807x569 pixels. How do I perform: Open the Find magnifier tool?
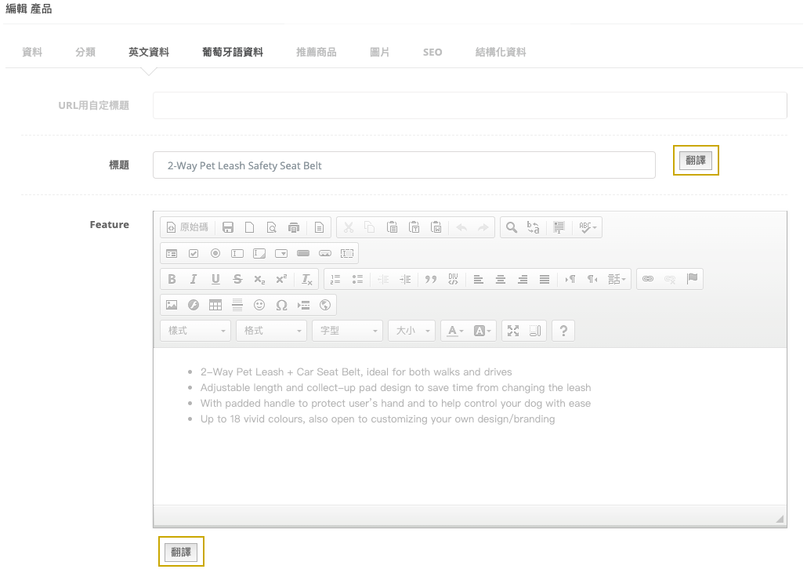click(x=512, y=227)
